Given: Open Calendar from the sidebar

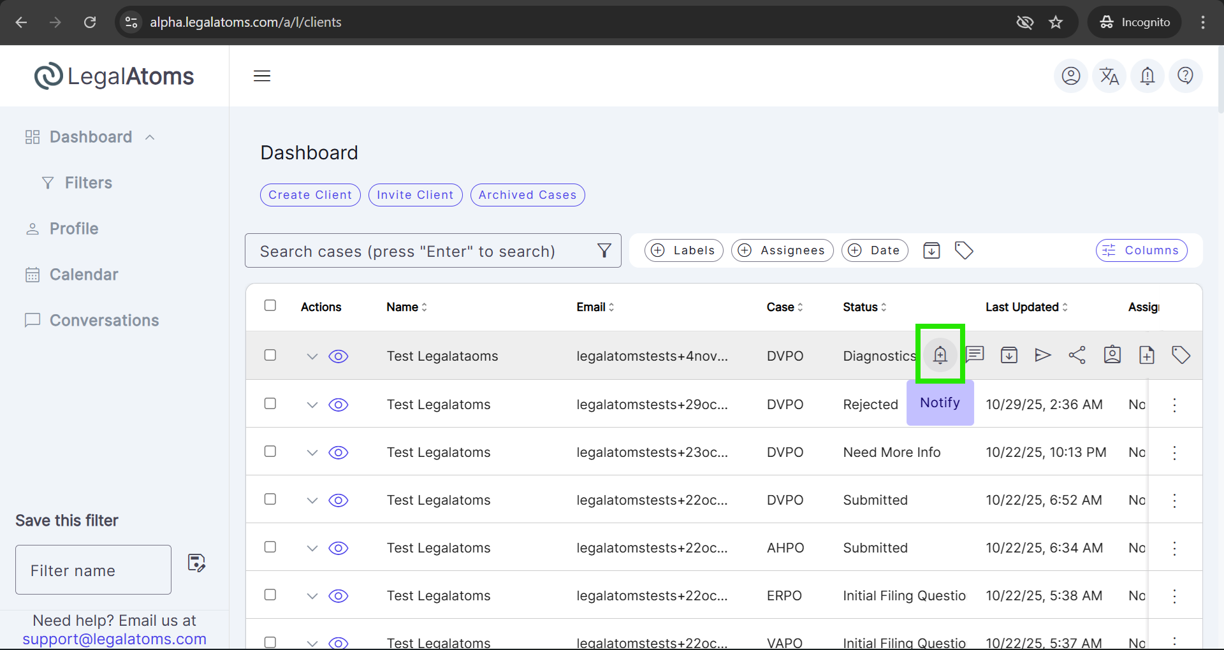Looking at the screenshot, I should point(84,275).
